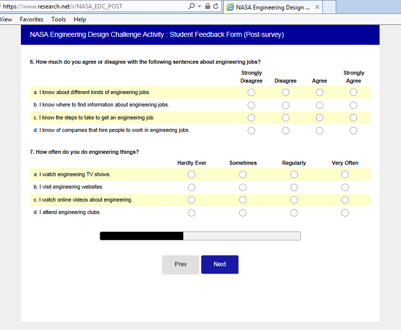Image resolution: width=401 pixels, height=330 pixels.
Task: Click the Next button
Action: (220, 264)
